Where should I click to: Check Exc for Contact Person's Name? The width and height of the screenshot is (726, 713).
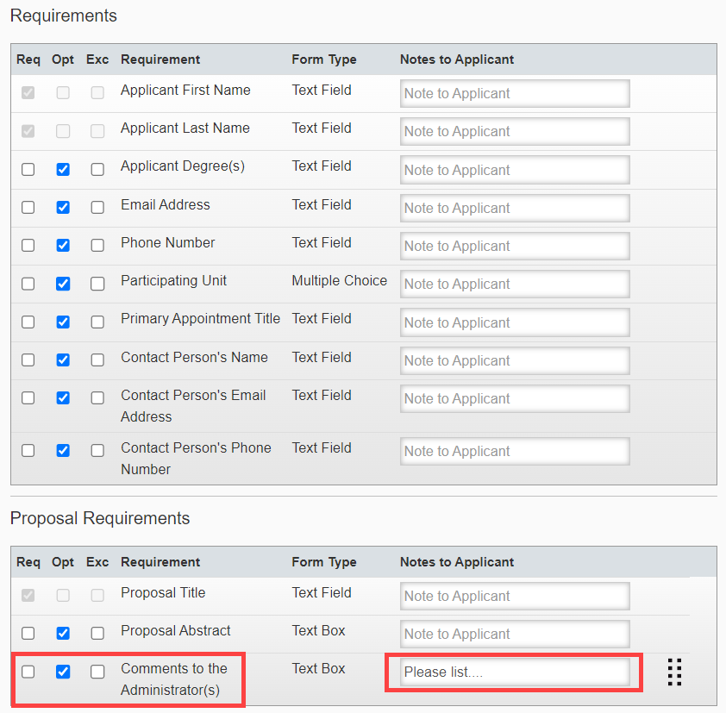97,360
